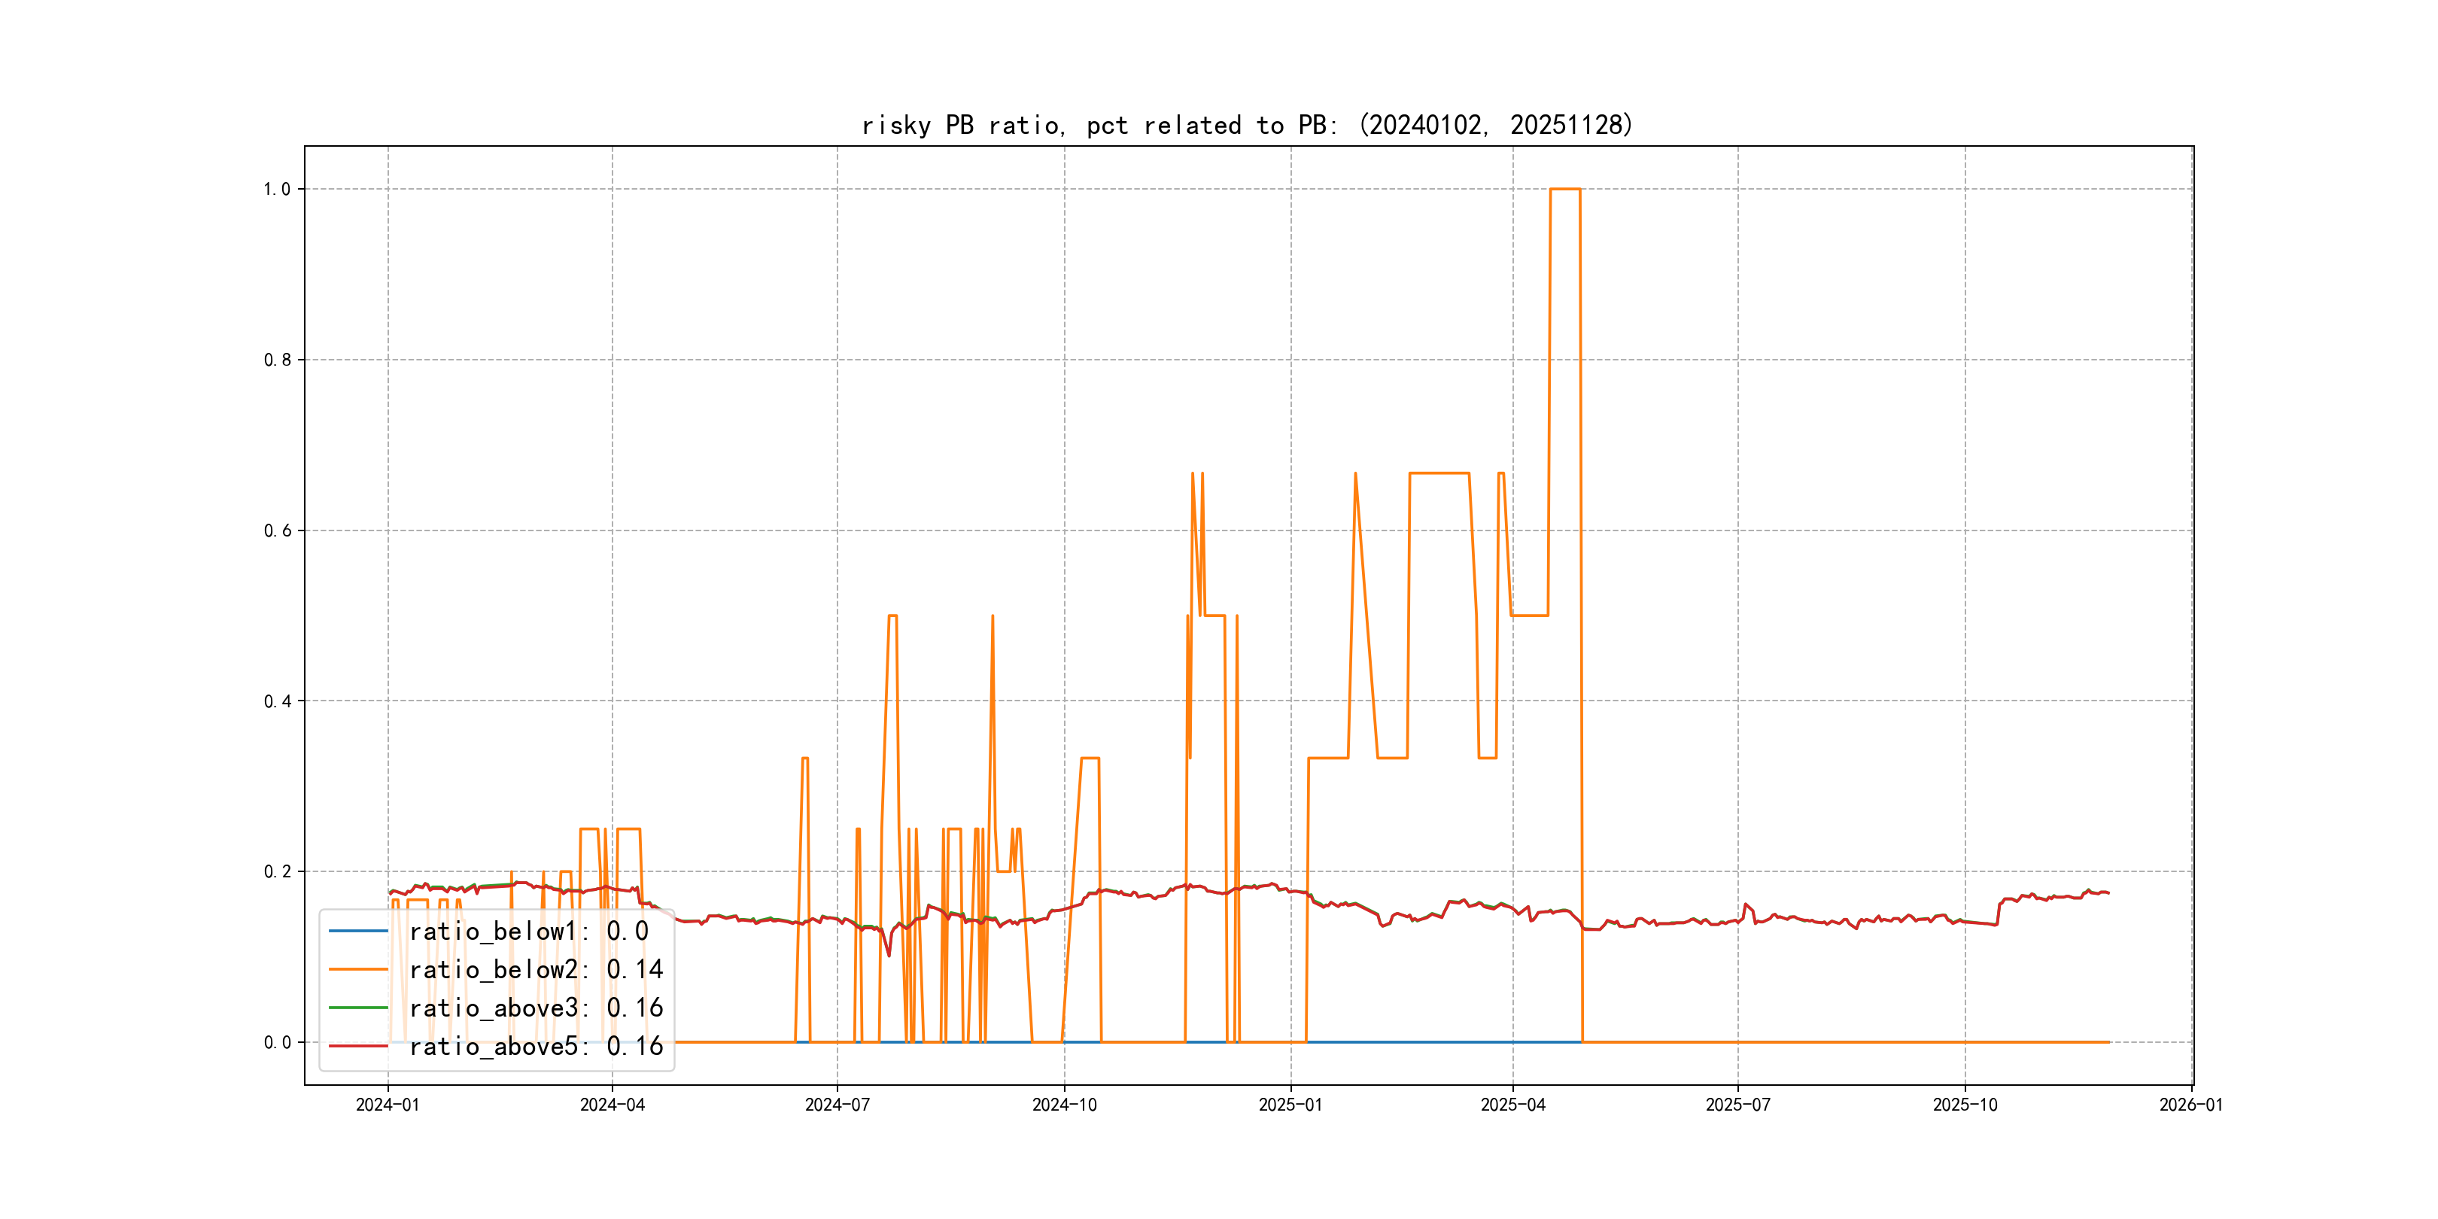Click the chart title text
2438x1219 pixels.
click(1248, 125)
